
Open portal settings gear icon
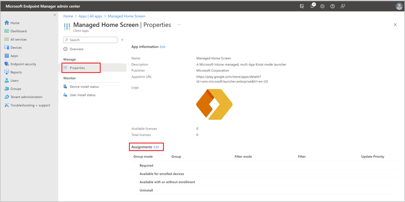pyautogui.click(x=322, y=7)
